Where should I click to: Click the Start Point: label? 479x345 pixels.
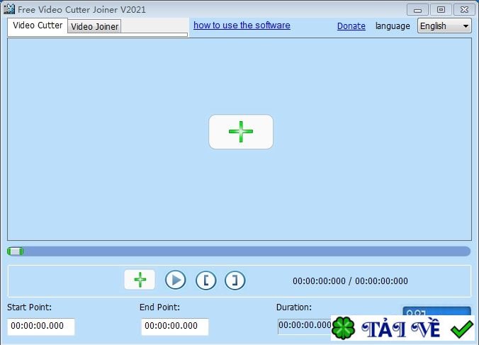[29, 307]
